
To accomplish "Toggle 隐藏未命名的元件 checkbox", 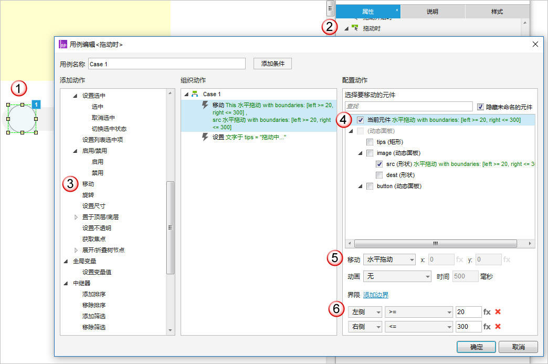I will click(480, 107).
